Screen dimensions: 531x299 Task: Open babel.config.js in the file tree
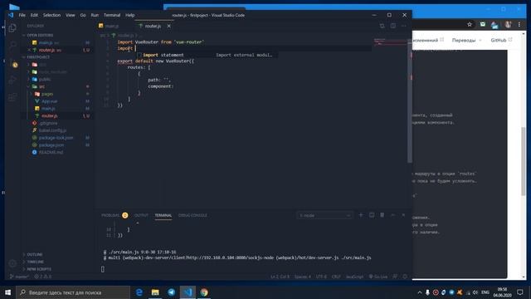coord(52,130)
